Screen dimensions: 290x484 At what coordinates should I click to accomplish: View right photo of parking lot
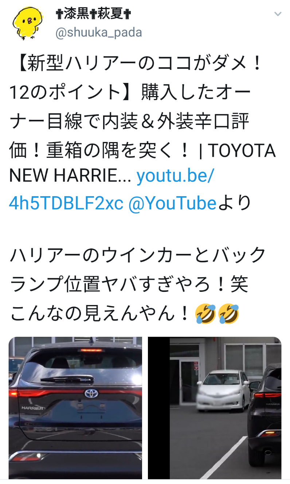coord(215,408)
